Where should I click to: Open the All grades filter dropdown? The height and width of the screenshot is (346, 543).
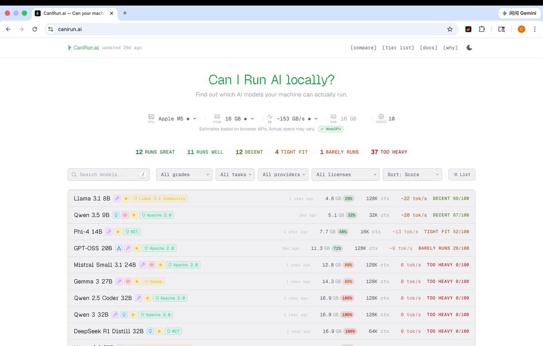click(184, 174)
